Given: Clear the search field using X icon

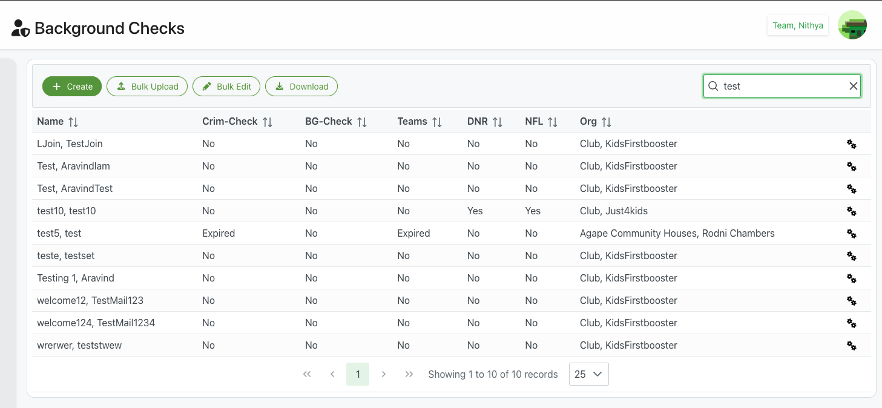Looking at the screenshot, I should tap(853, 86).
